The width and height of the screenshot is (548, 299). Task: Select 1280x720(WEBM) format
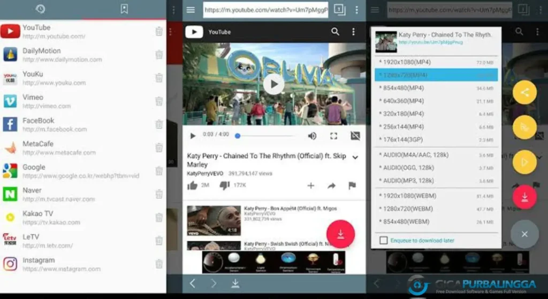click(436, 209)
